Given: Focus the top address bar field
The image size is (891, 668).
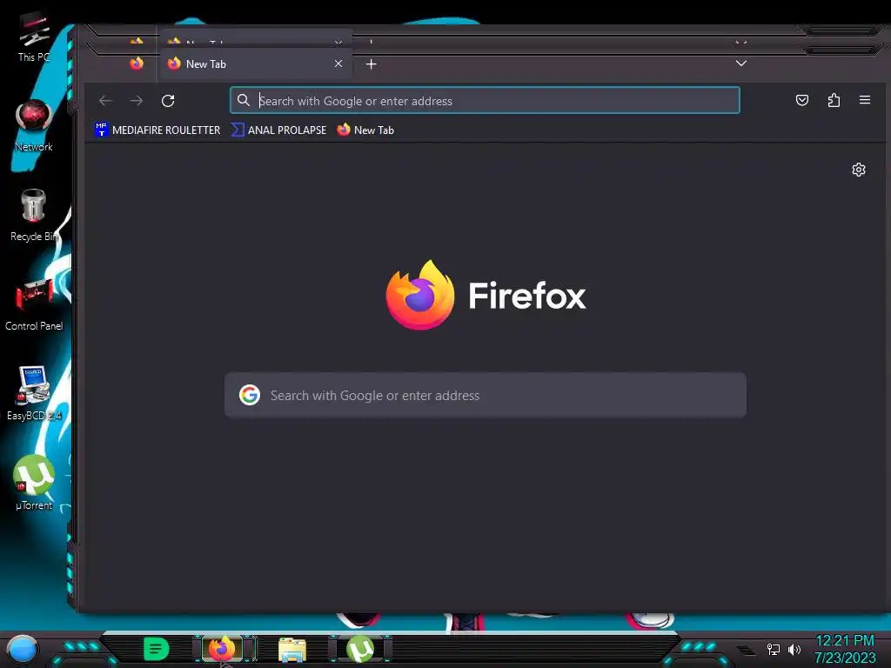Looking at the screenshot, I should [x=485, y=101].
